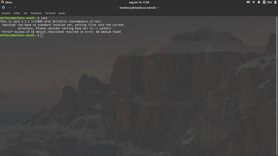Minimize the terminal window

(10, 7)
